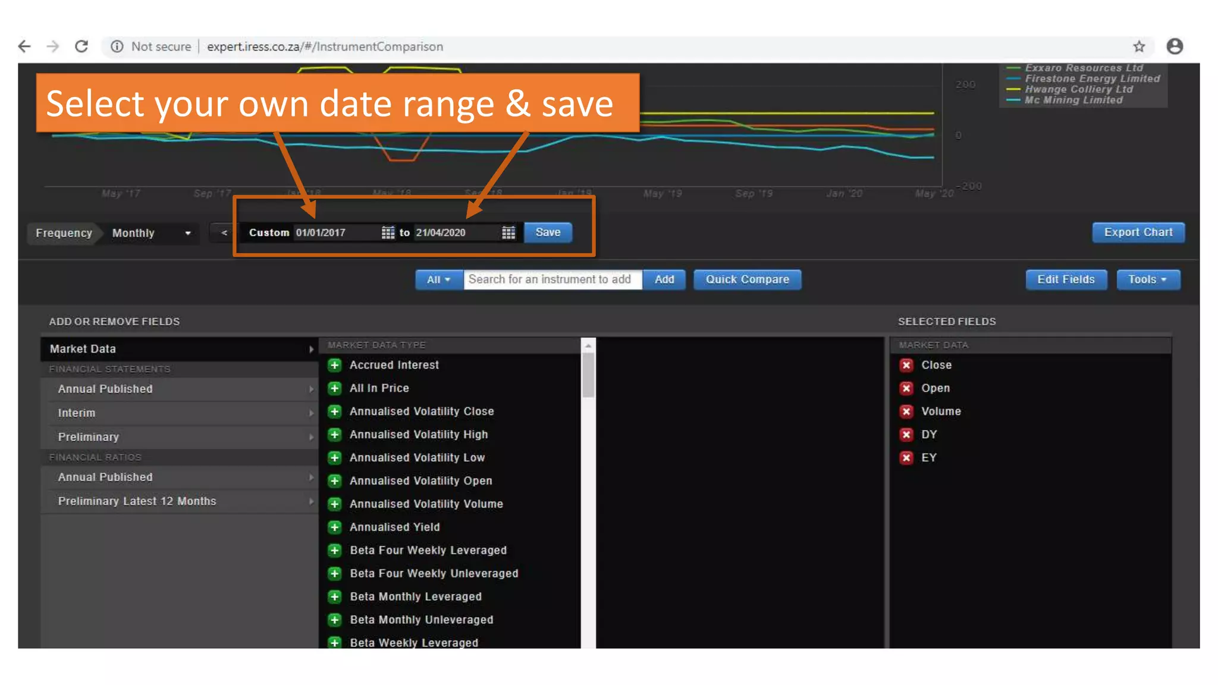Add the Annualised Volatility High field

click(x=335, y=435)
